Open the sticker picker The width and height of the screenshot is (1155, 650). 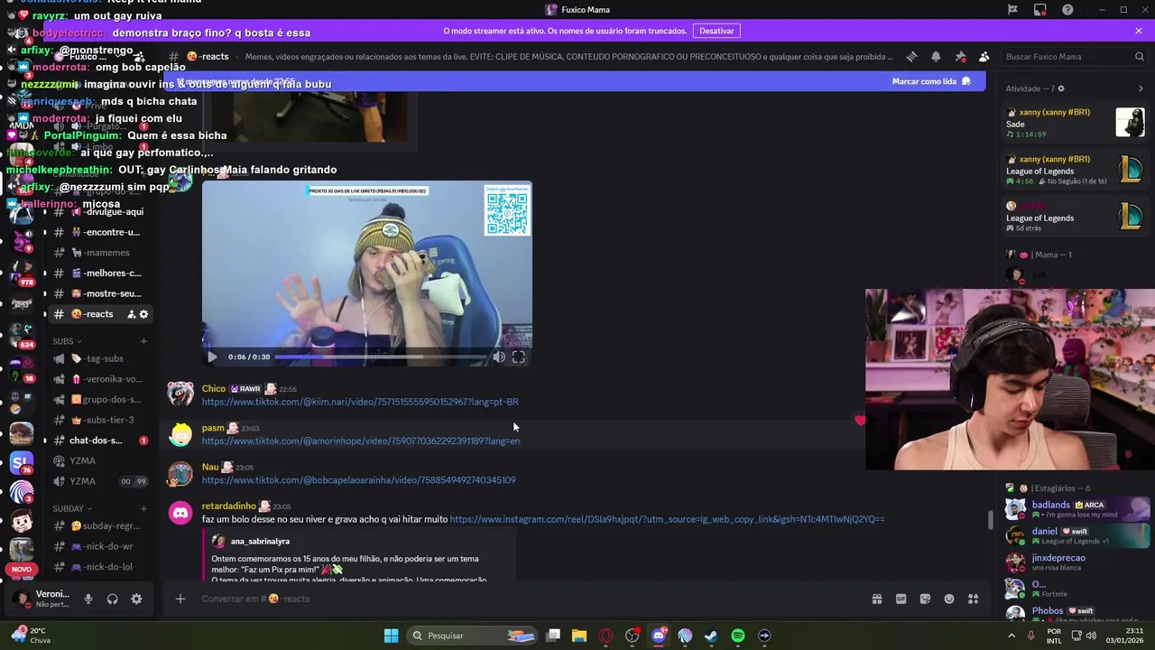925,599
